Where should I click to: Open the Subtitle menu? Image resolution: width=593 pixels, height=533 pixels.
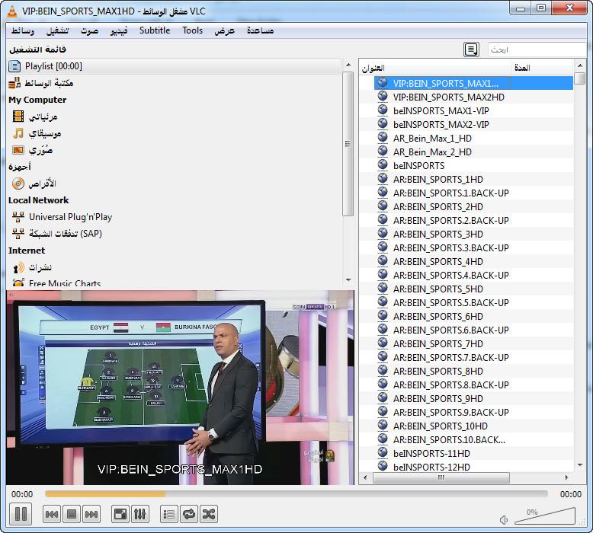pos(155,30)
